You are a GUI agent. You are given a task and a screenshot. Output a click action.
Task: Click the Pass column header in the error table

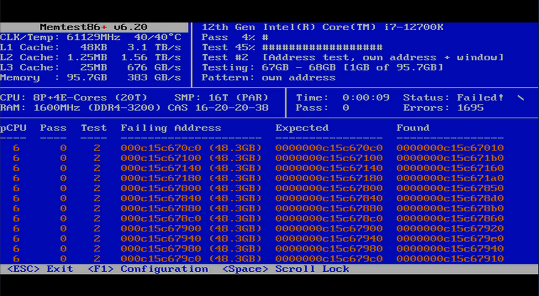[53, 128]
